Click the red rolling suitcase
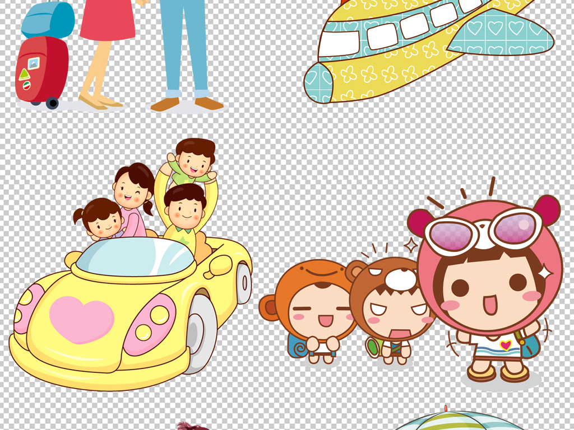The width and height of the screenshot is (574, 430). tap(41, 70)
